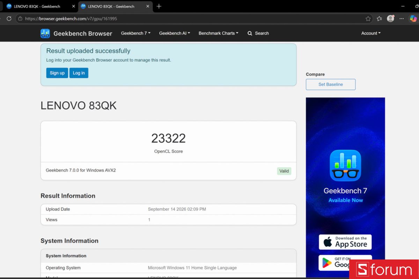
Task: Click the Geekbench Browser title link
Action: (83, 34)
